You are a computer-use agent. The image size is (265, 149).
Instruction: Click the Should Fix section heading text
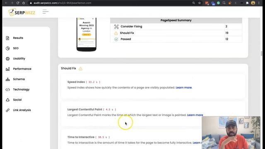(x=68, y=68)
